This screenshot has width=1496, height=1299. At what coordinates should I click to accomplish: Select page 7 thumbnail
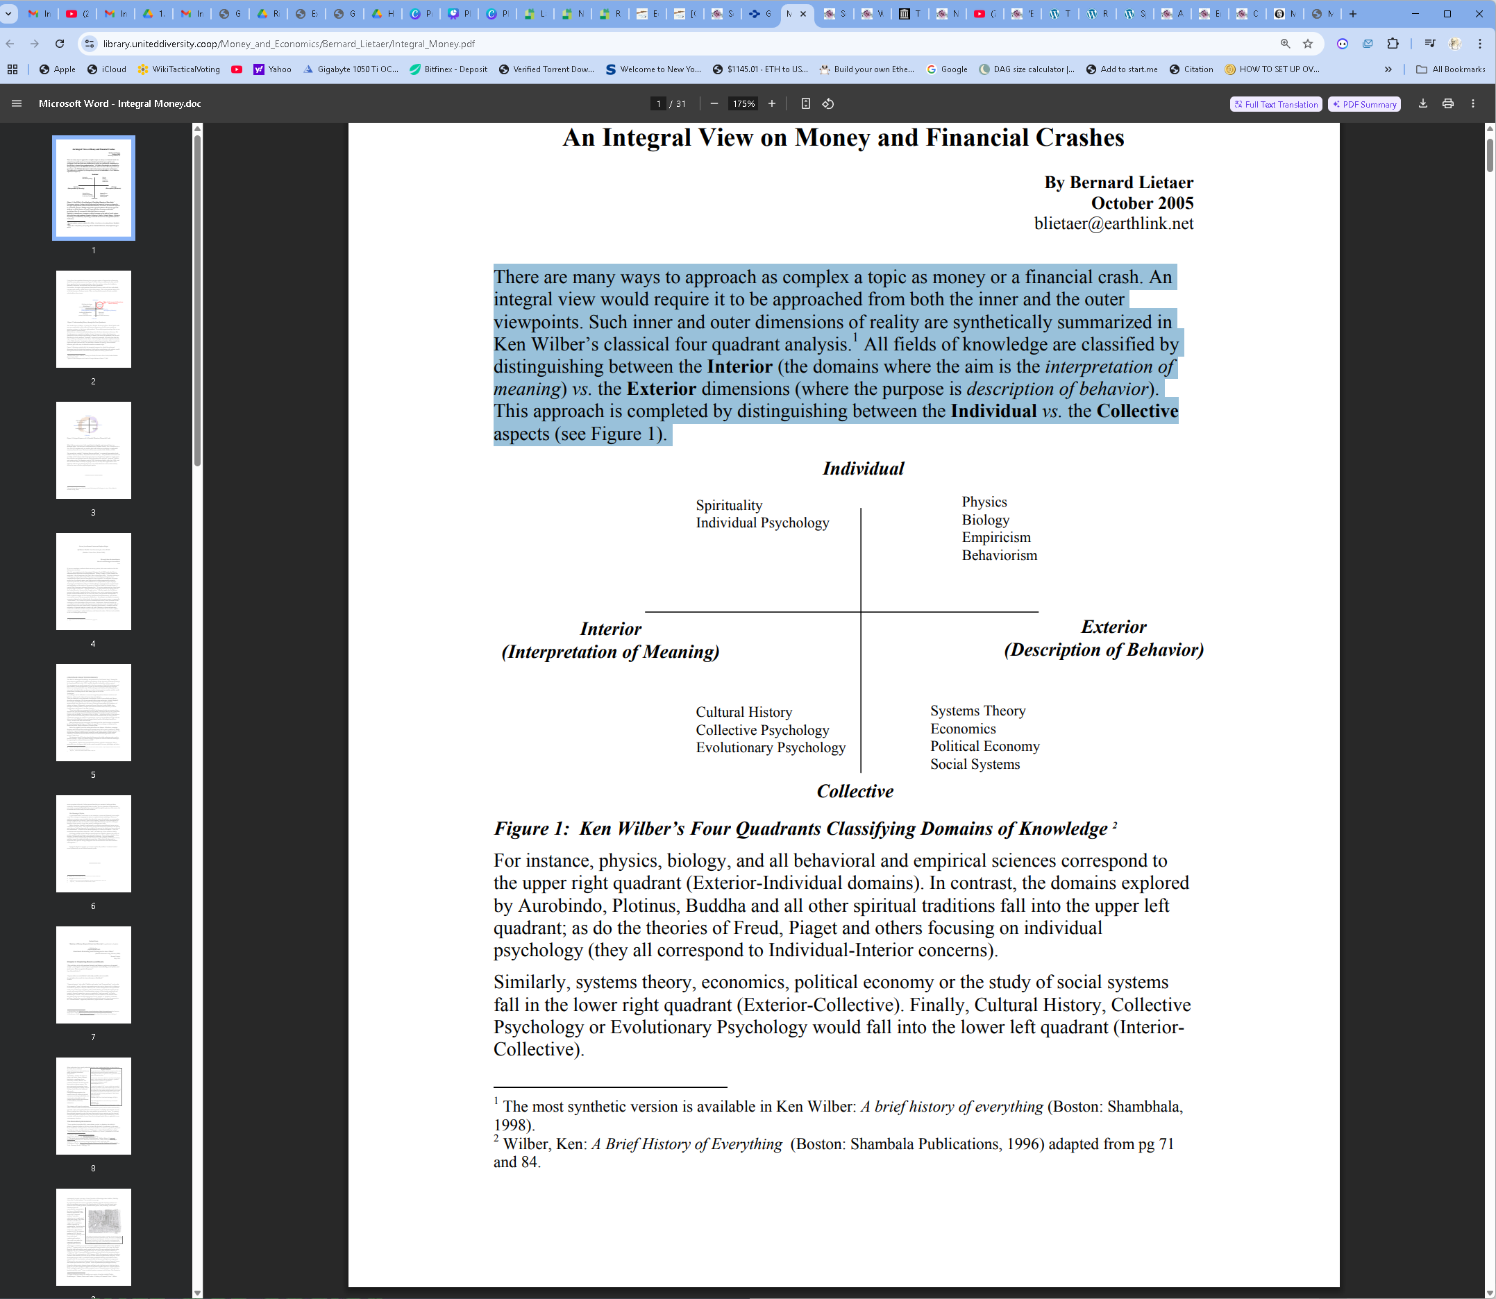[x=94, y=975]
